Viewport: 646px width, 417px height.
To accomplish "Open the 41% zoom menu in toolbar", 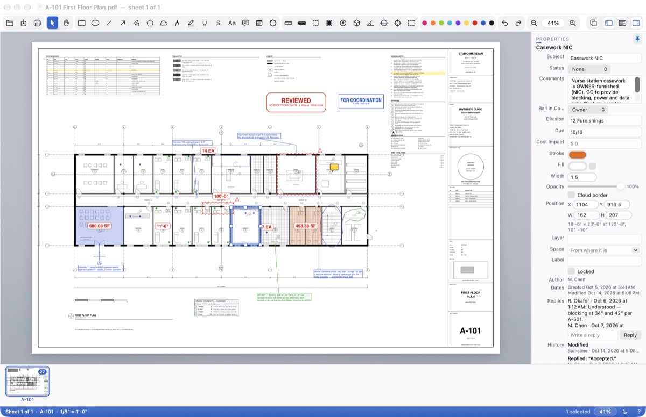I will (x=553, y=23).
